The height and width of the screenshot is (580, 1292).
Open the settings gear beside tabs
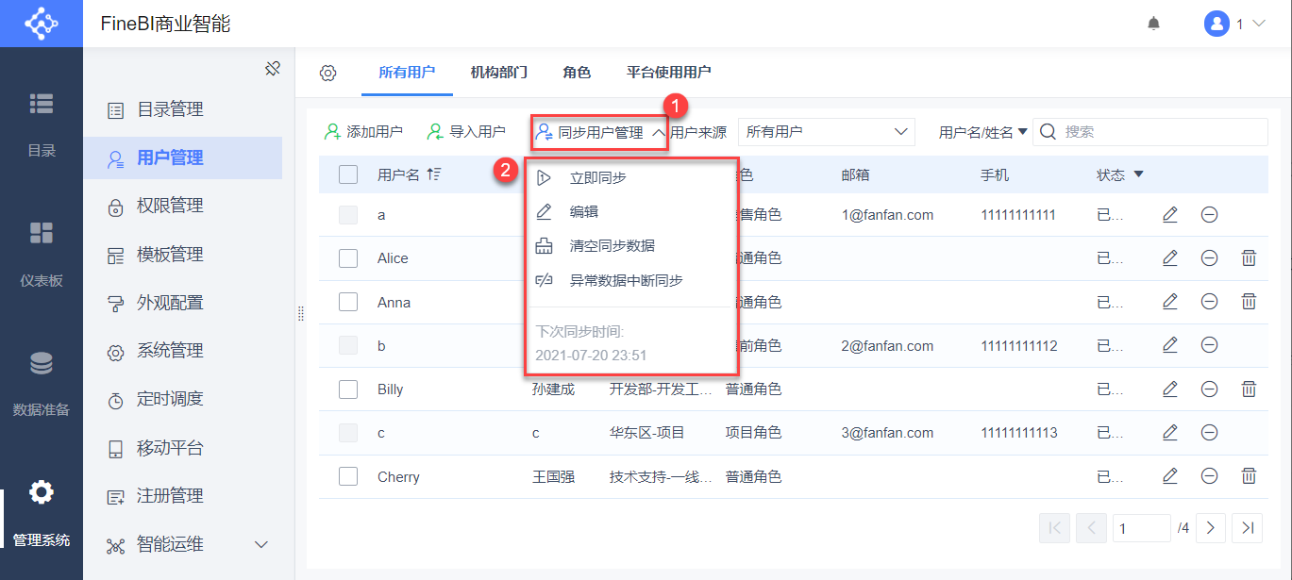point(327,73)
